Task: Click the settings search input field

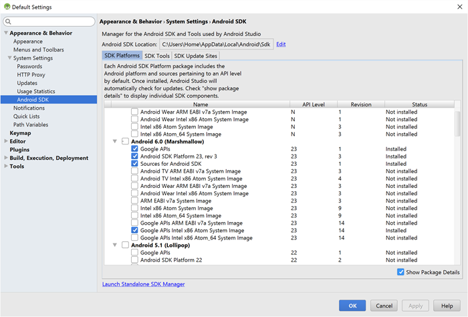Action: point(49,21)
